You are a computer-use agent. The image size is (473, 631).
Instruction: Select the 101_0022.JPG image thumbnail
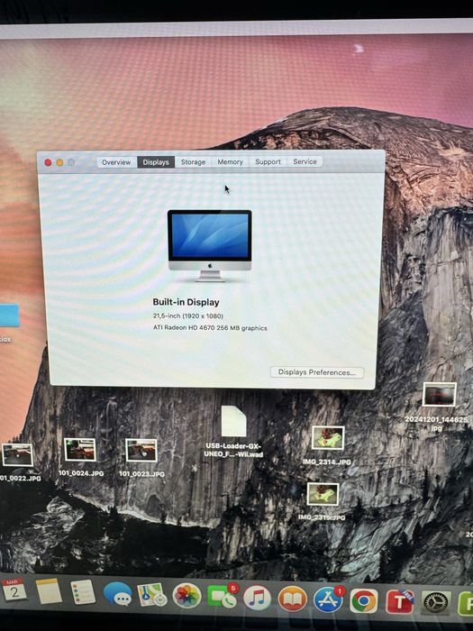point(17,454)
